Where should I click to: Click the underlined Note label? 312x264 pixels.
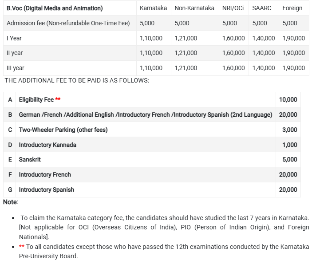[10, 202]
